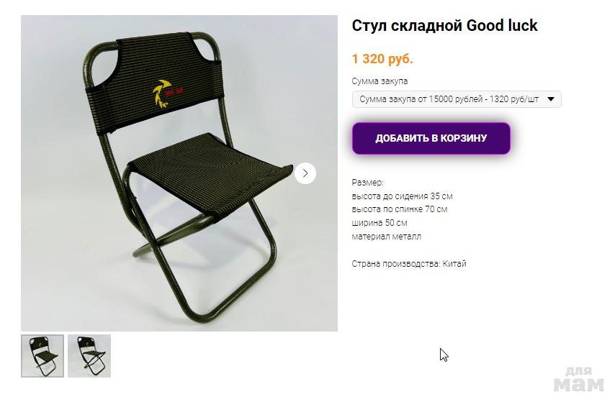Click the line "высота по спинке 70 см"

399,209
